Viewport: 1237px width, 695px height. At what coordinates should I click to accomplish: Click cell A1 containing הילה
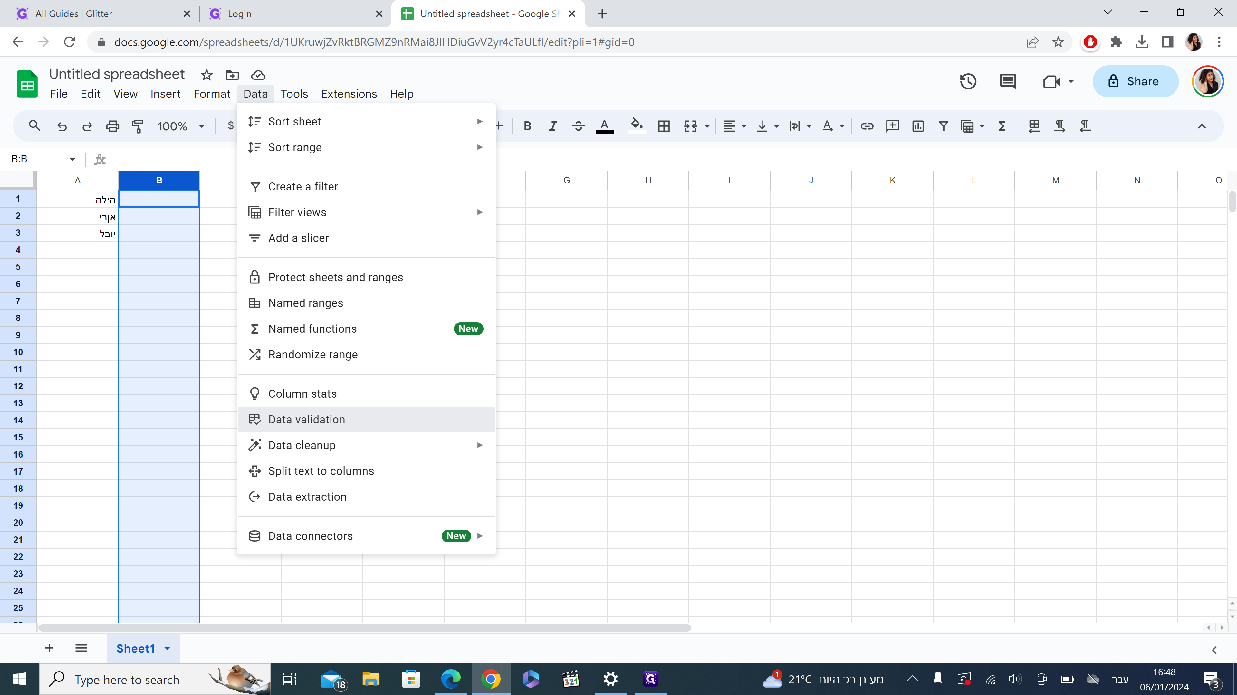[x=77, y=199]
